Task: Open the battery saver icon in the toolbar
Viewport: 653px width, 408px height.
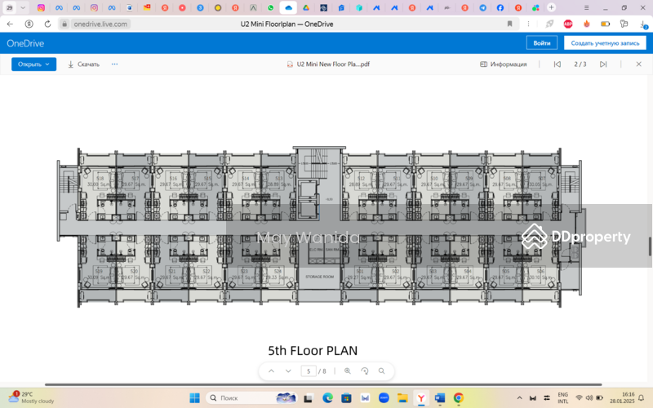Action: [605, 24]
